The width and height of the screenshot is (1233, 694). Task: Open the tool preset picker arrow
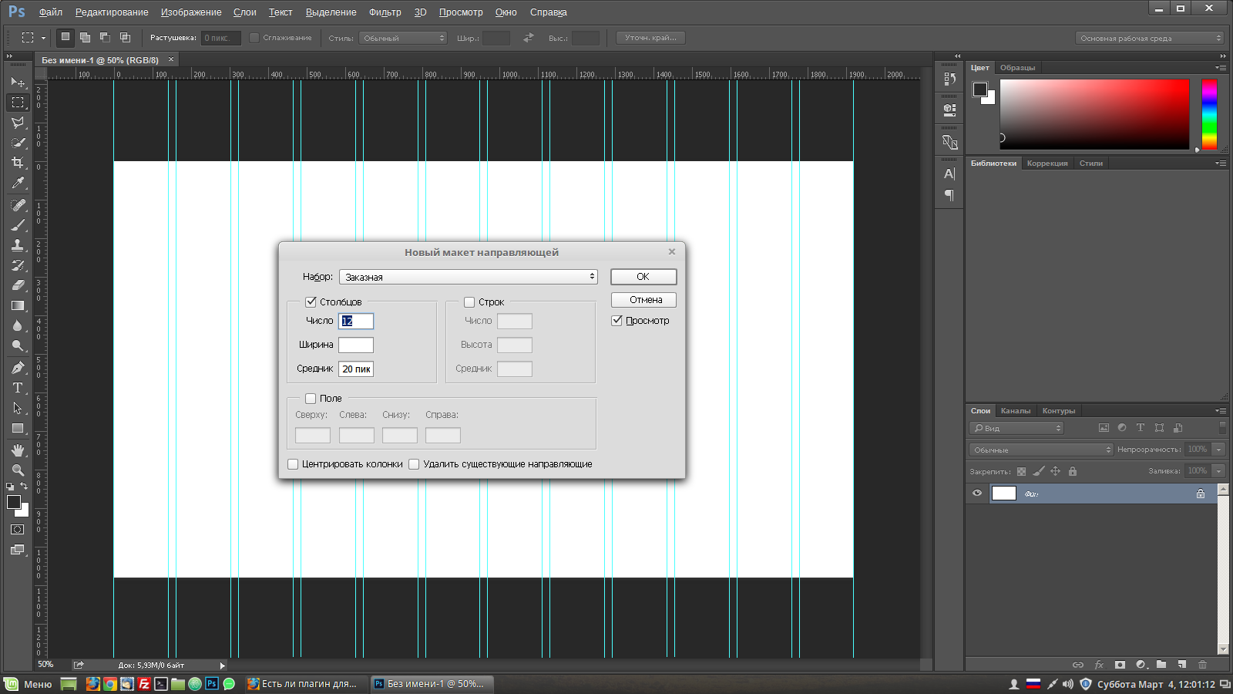coord(43,38)
